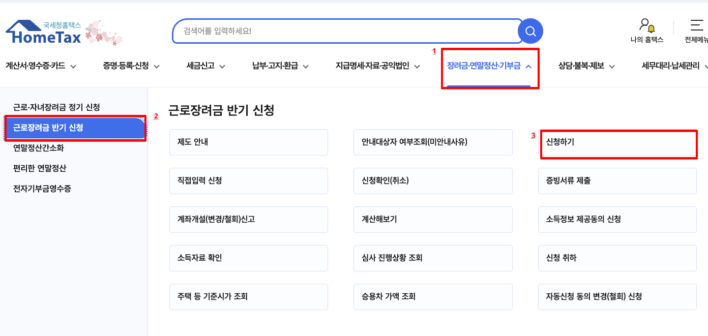The image size is (708, 336).
Task: Select 계산해보기
Action: tap(433, 220)
